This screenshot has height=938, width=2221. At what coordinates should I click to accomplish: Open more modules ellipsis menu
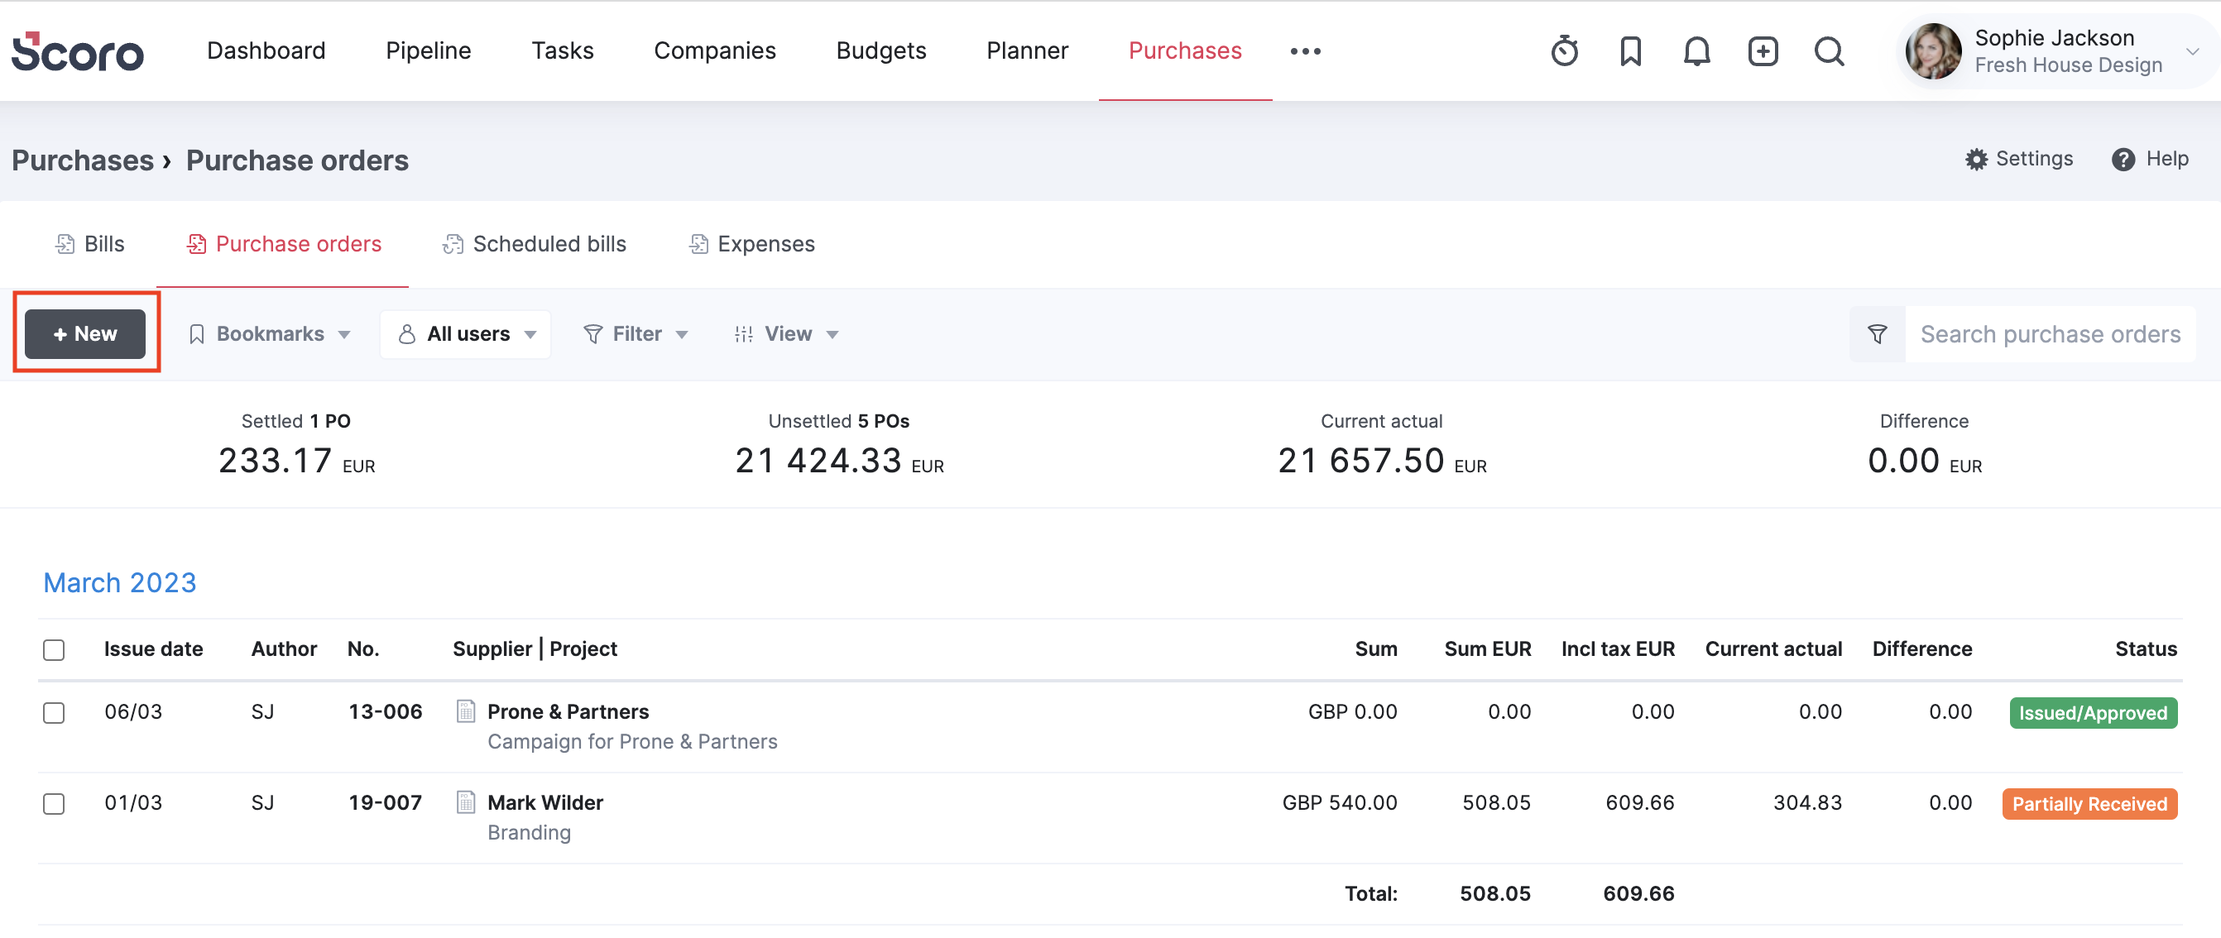coord(1305,50)
